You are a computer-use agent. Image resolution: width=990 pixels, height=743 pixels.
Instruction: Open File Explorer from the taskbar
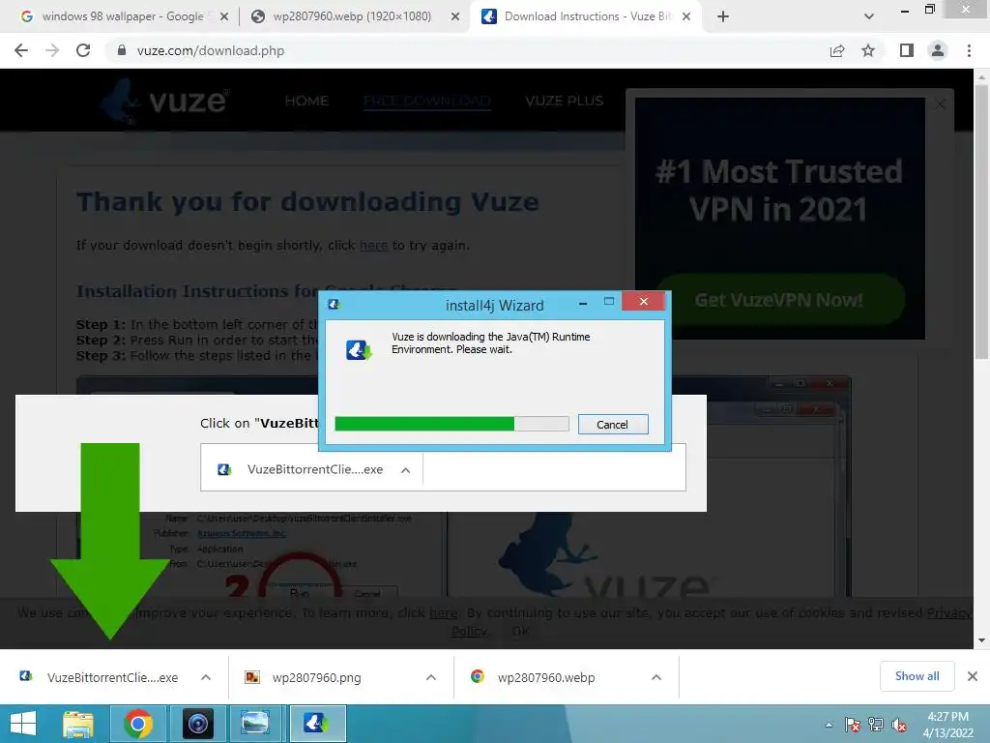[x=78, y=724]
